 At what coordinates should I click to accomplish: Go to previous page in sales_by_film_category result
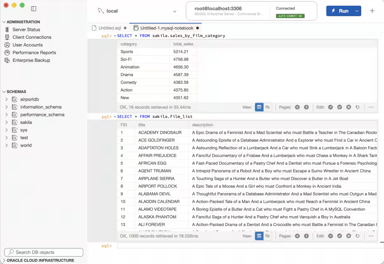point(297,107)
